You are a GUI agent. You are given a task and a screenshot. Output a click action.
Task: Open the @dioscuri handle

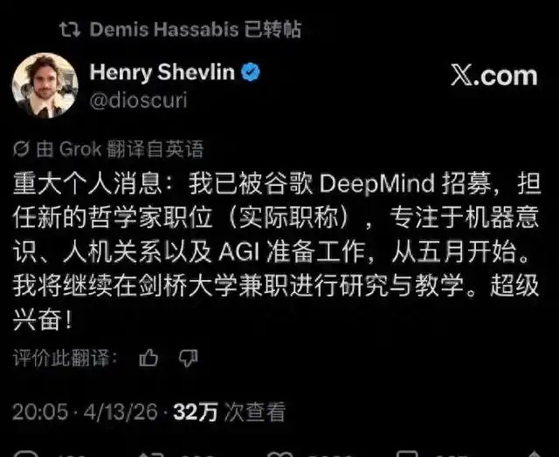tap(138, 100)
